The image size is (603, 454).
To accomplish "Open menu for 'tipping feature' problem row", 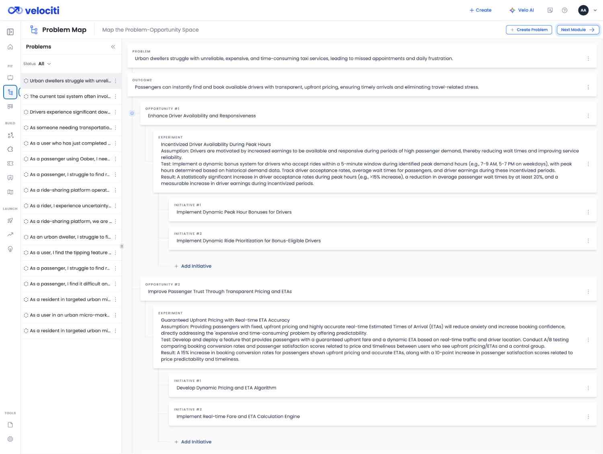I will coord(115,253).
